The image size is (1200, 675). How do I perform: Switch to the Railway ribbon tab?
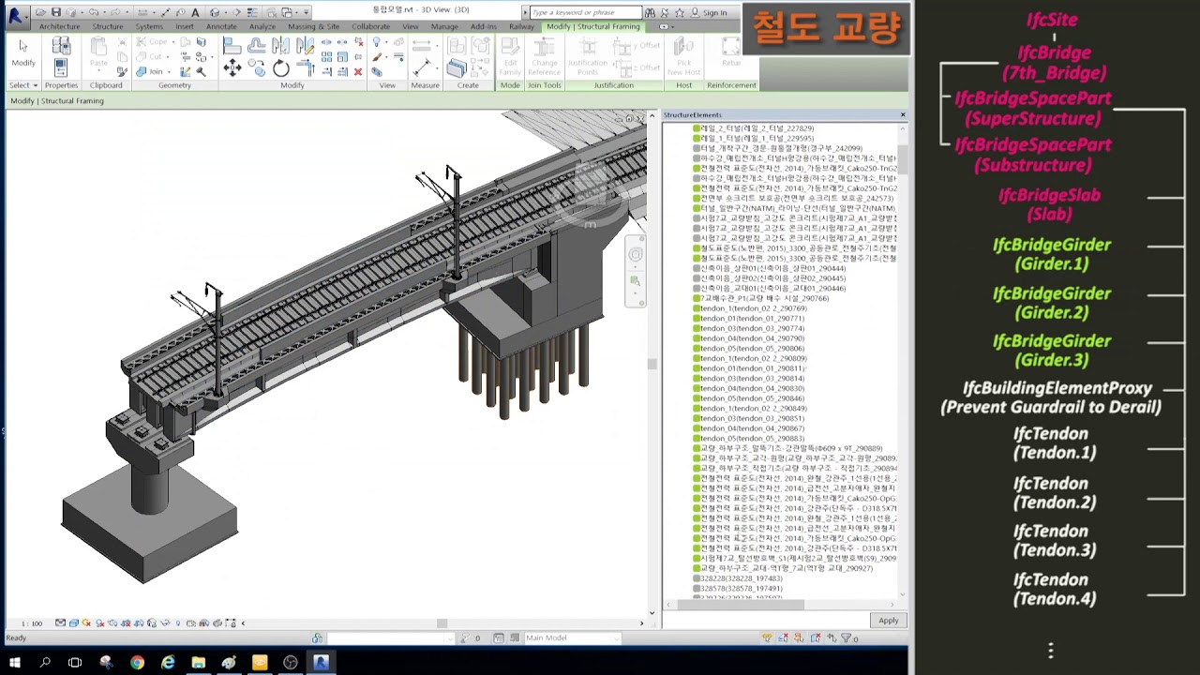click(x=521, y=26)
